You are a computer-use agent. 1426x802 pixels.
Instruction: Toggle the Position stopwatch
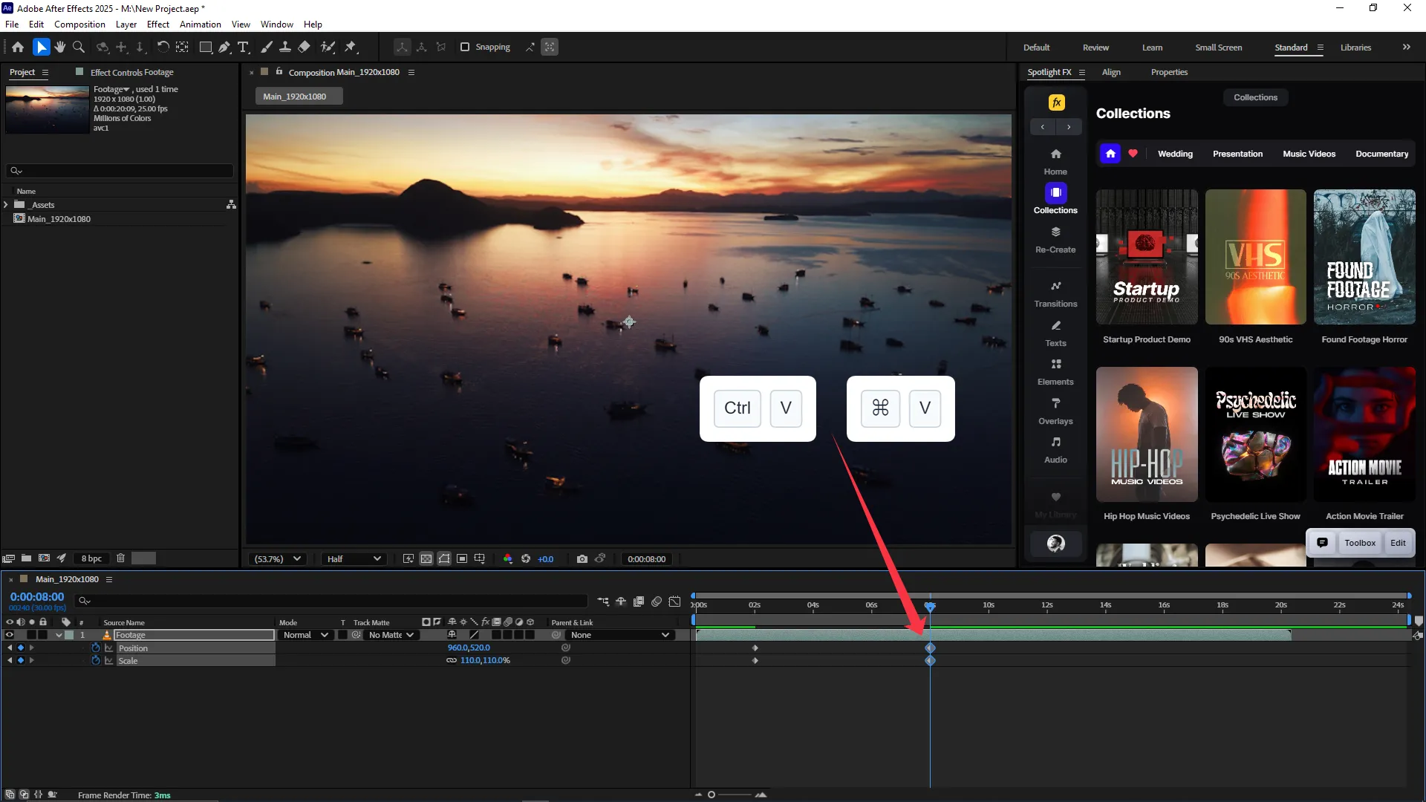[96, 648]
